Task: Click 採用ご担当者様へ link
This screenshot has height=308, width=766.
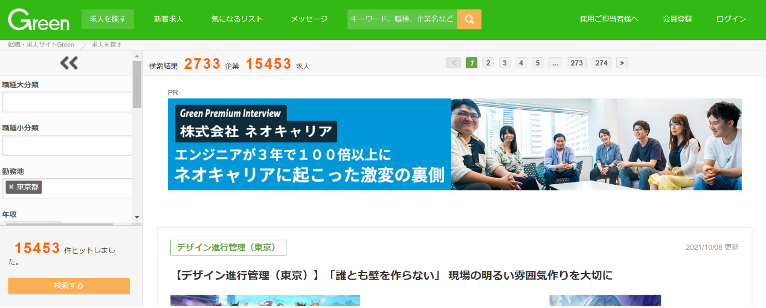Action: click(x=609, y=19)
